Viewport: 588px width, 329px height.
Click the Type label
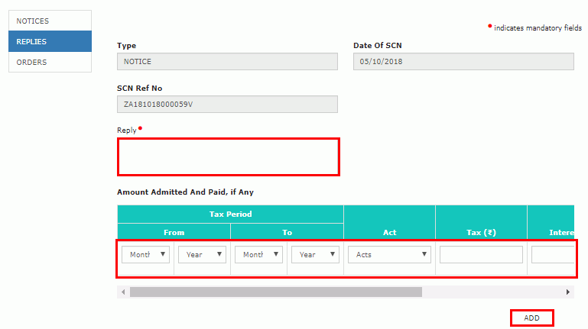click(126, 46)
